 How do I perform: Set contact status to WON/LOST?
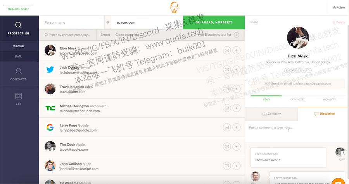point(329,99)
